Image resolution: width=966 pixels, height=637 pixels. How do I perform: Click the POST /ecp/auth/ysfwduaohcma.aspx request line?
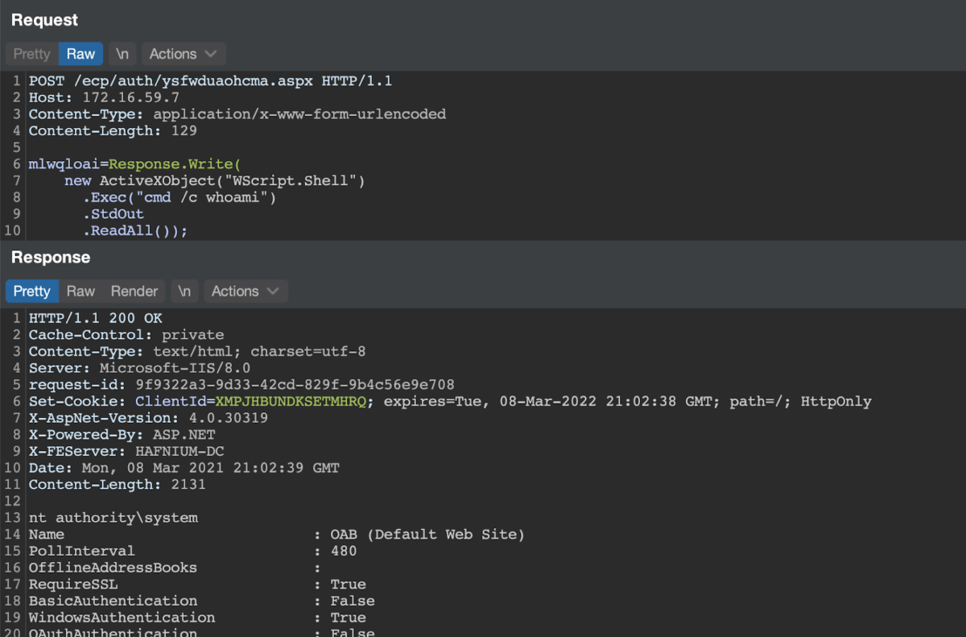tap(210, 81)
